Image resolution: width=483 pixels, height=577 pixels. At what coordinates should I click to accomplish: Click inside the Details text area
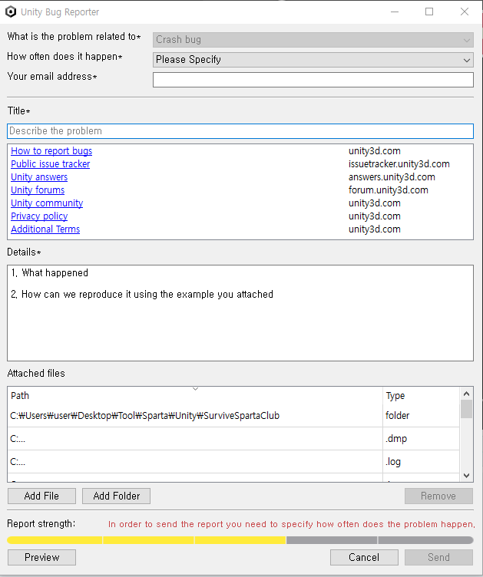click(x=240, y=313)
